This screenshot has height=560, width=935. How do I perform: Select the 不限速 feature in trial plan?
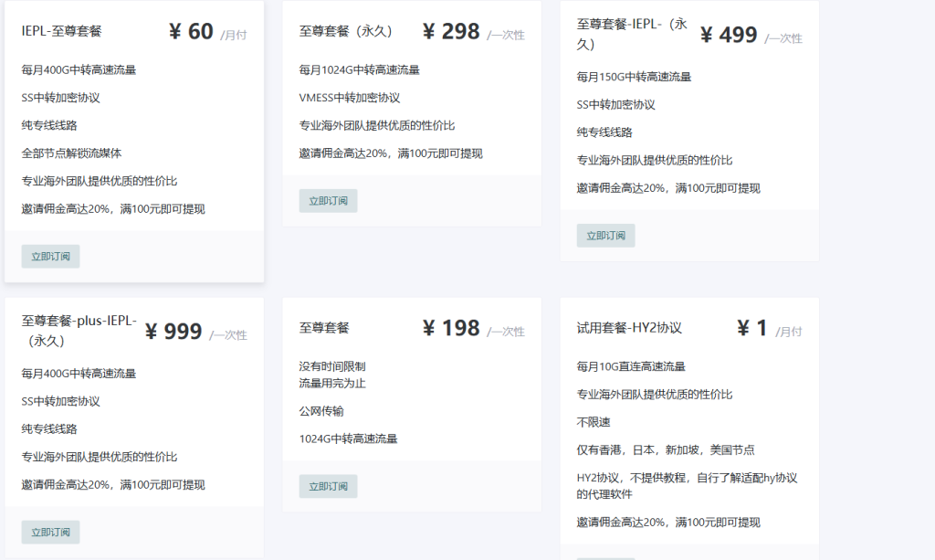pos(594,422)
